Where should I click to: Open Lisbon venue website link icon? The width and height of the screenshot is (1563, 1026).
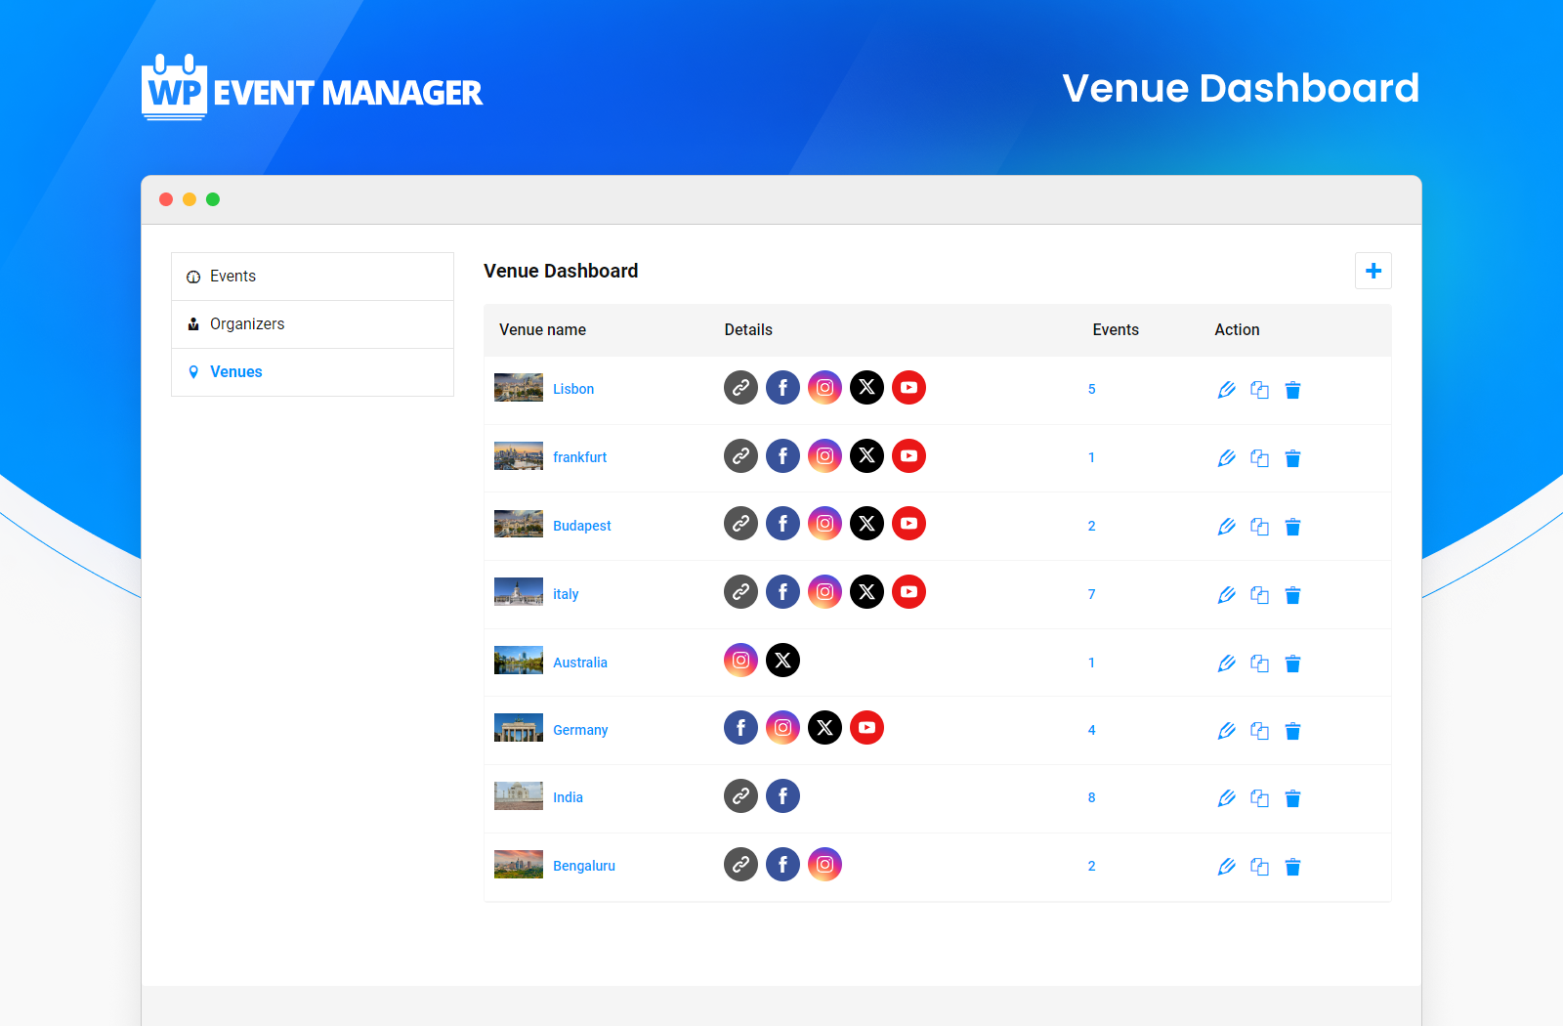tap(740, 388)
